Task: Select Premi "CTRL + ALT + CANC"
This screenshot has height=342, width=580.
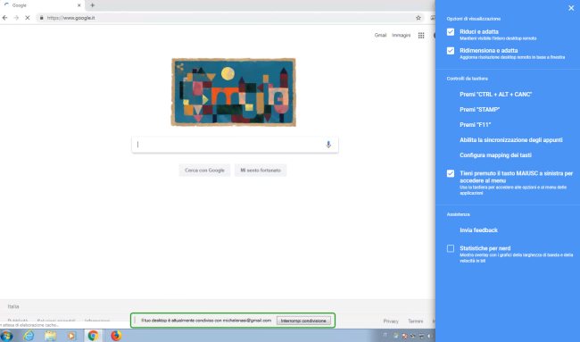Action: pyautogui.click(x=495, y=95)
